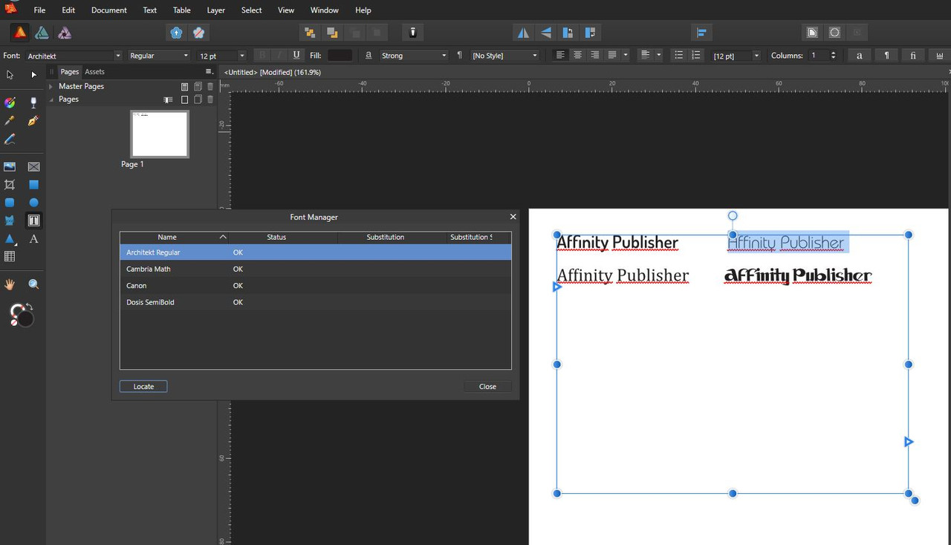The width and height of the screenshot is (951, 545).
Task: Select the Fill tool color wheel
Action: pos(10,103)
